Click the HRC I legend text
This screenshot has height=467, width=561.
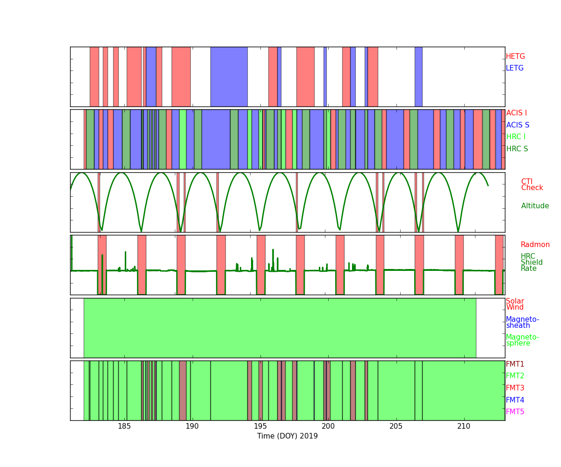click(516, 137)
